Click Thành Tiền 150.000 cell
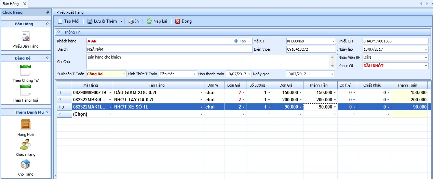 (320, 92)
